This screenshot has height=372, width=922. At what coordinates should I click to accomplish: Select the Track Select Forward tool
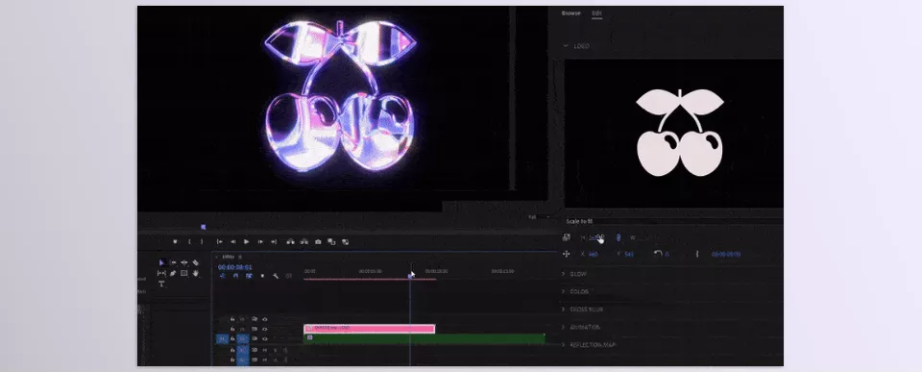[174, 262]
